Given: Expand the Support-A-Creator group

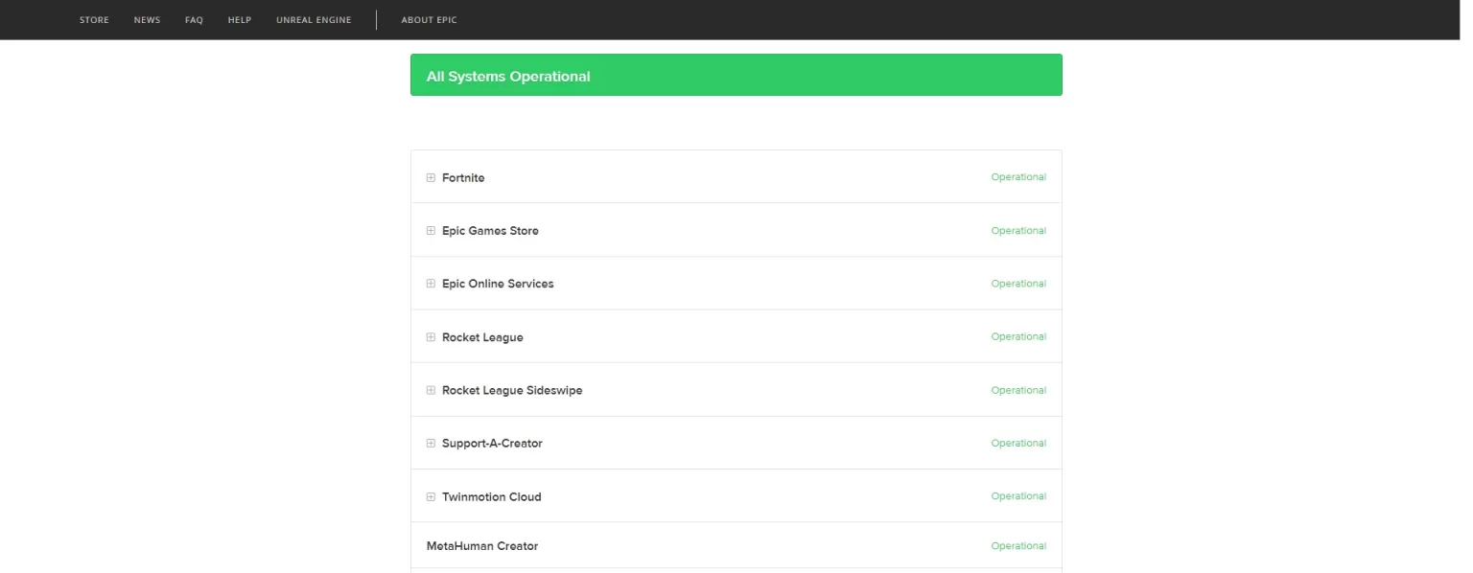Looking at the screenshot, I should coord(431,444).
